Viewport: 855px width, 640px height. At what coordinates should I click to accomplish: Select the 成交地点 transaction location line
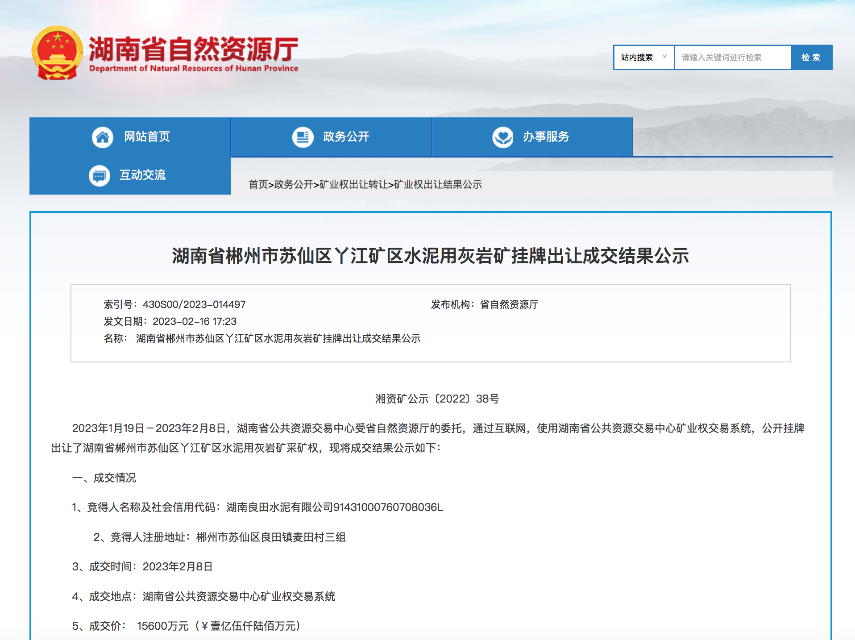[x=203, y=596]
